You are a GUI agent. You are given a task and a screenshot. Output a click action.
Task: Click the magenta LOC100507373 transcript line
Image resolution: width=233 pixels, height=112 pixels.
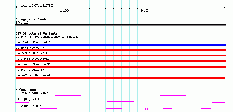point(120,95)
